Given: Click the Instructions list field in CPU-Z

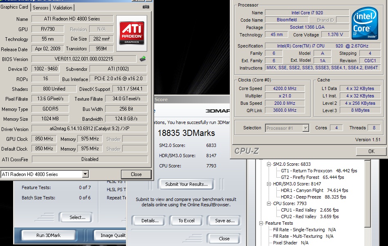Looking at the screenshot, I should pos(323,68).
